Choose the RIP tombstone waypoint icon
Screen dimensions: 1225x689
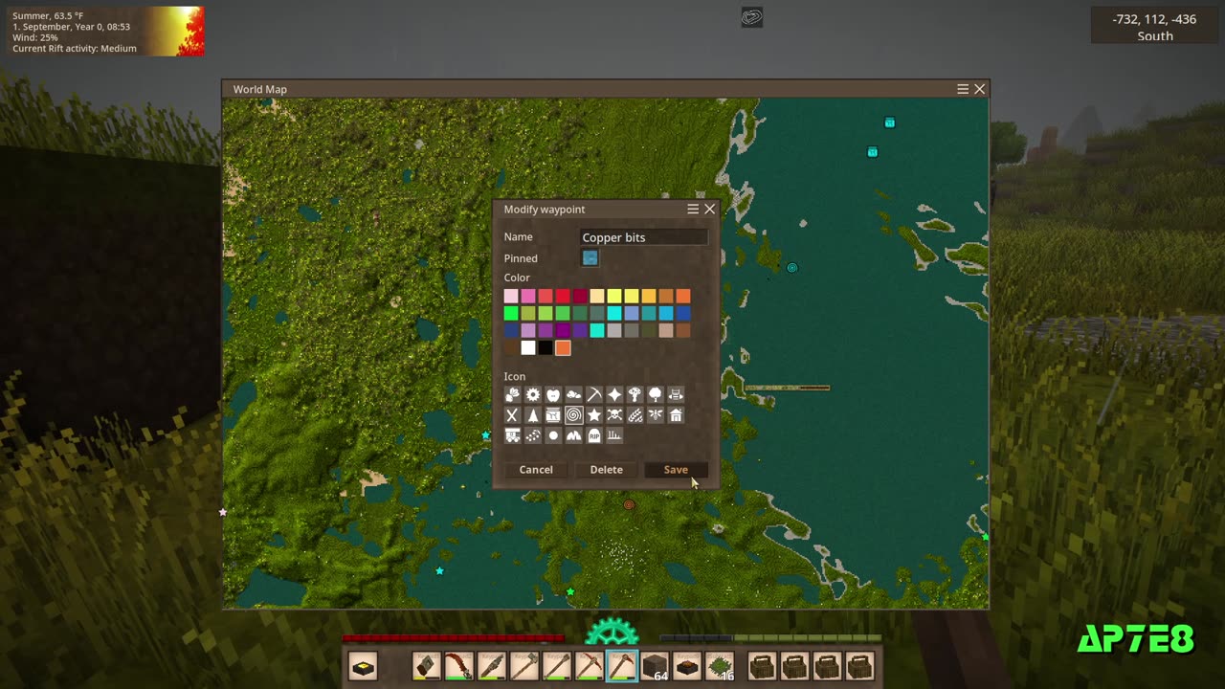[x=594, y=435]
